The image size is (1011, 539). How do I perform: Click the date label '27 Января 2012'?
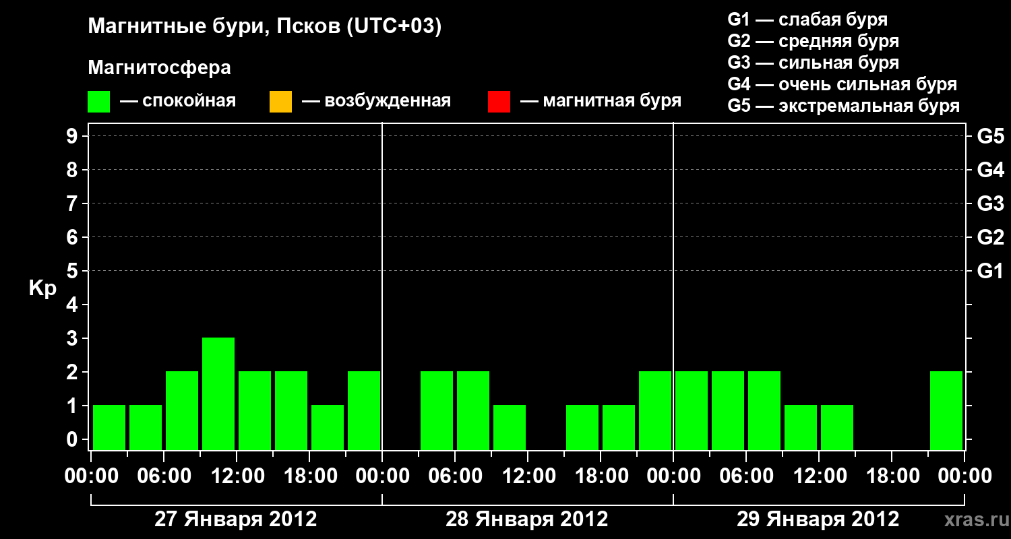tap(236, 519)
